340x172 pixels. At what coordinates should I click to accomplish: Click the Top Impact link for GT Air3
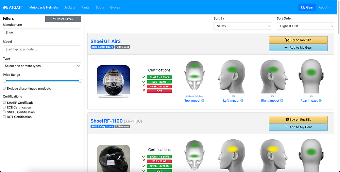click(192, 101)
